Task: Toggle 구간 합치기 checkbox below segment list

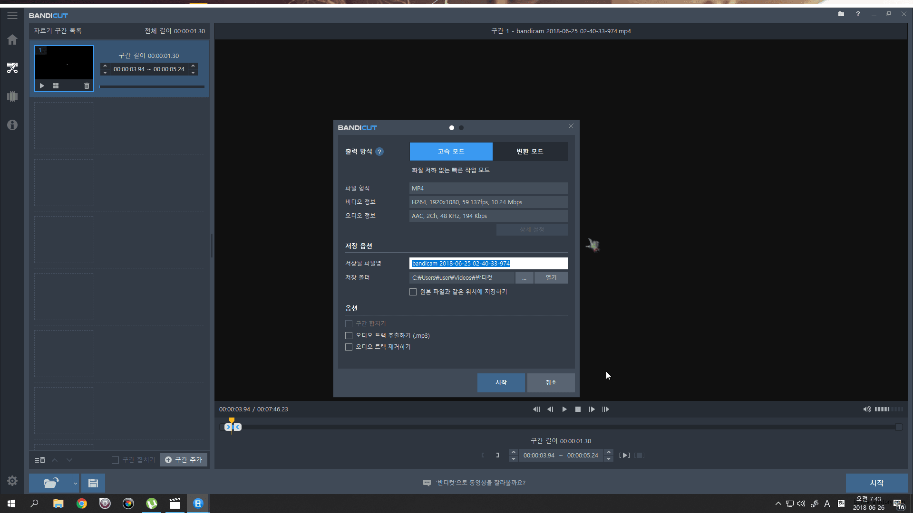Action: [x=115, y=460]
